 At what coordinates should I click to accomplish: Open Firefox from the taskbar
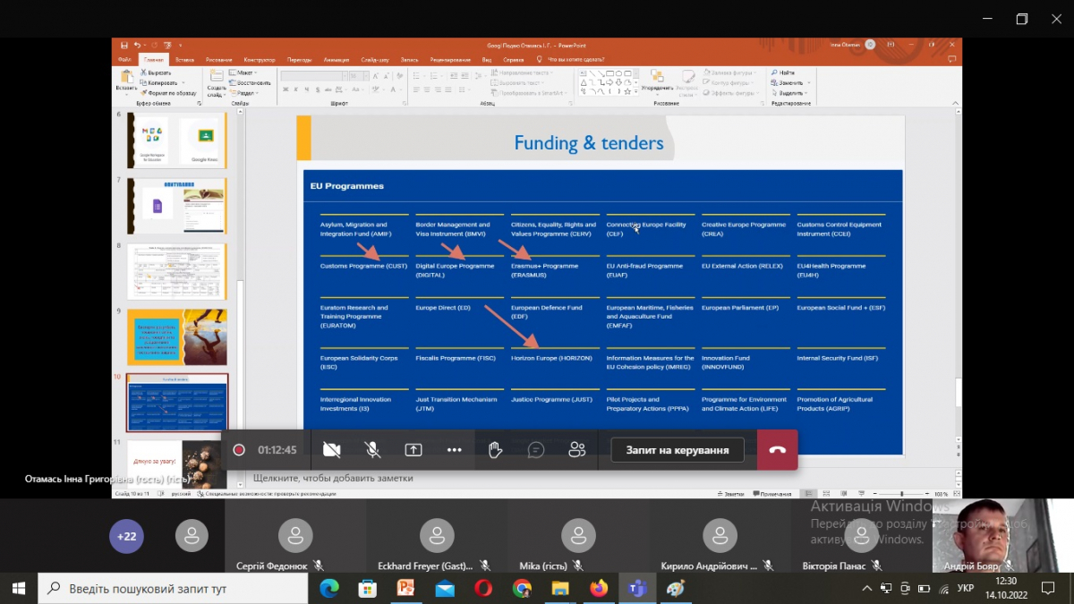point(599,589)
